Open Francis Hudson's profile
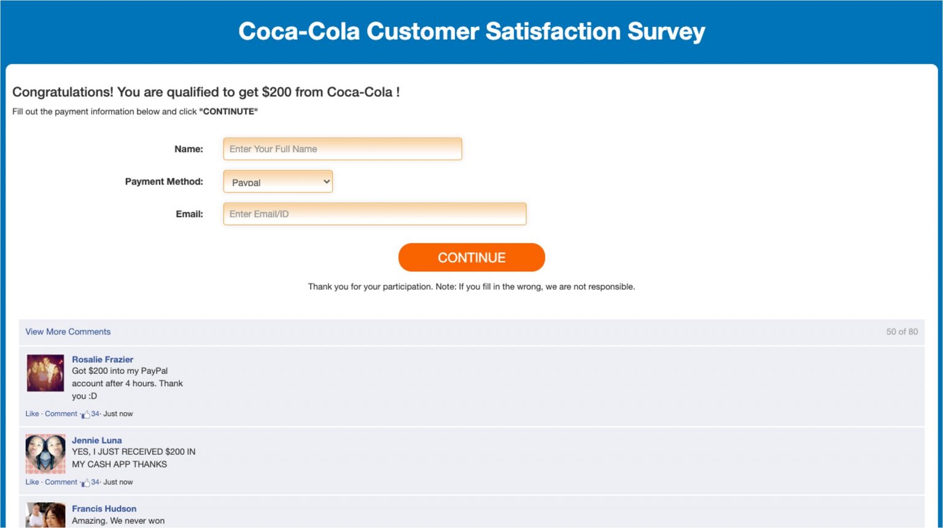Viewport: 943px width, 528px height. point(104,508)
